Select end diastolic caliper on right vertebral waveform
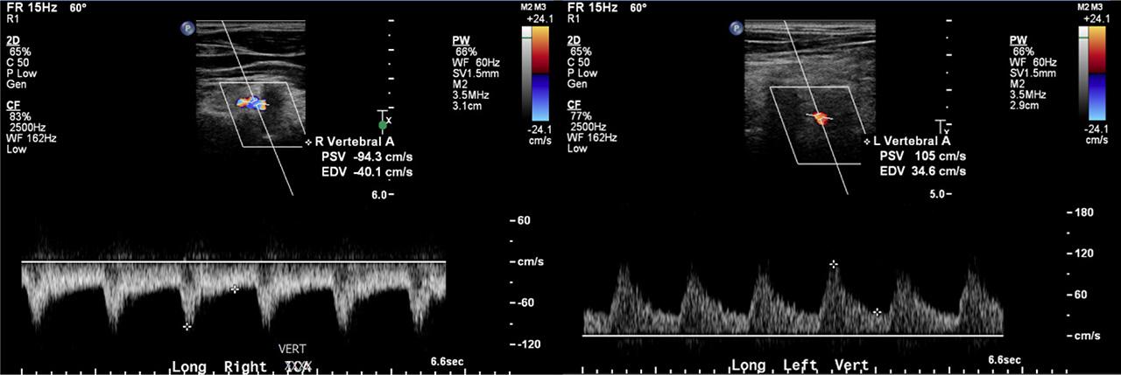 point(234,288)
